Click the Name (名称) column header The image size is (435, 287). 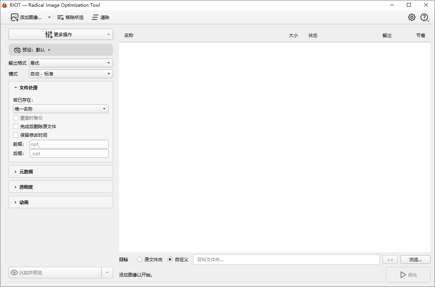[129, 36]
